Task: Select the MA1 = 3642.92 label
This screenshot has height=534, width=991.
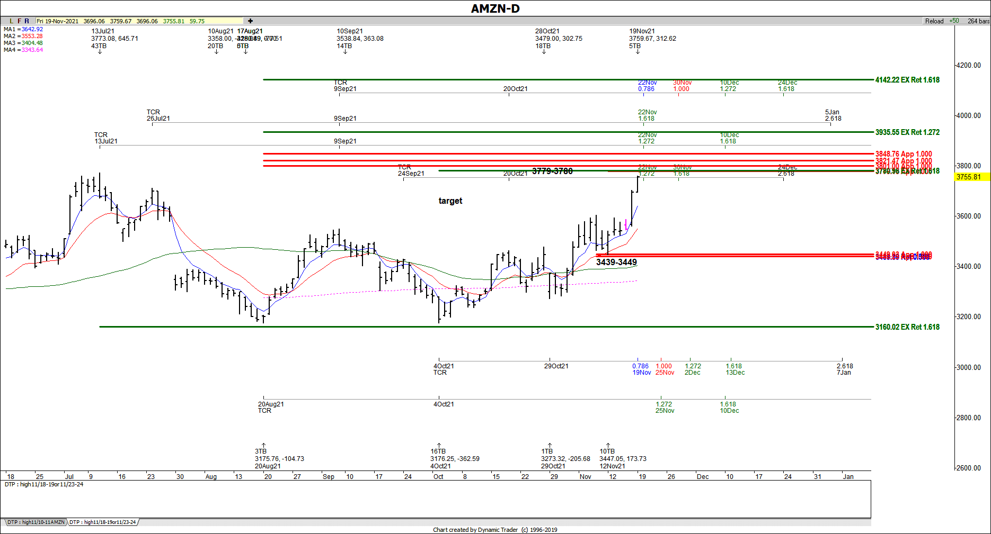Action: tap(23, 29)
